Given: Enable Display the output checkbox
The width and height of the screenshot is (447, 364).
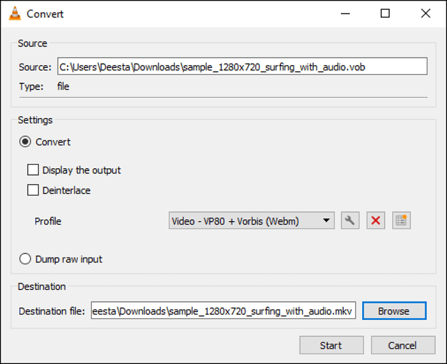Looking at the screenshot, I should (33, 170).
